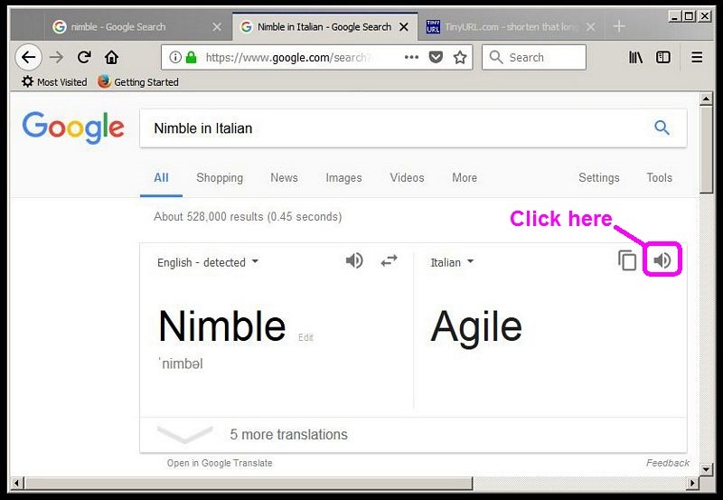Open page actions three-dot menu
Image resolution: width=723 pixels, height=500 pixels.
411,57
